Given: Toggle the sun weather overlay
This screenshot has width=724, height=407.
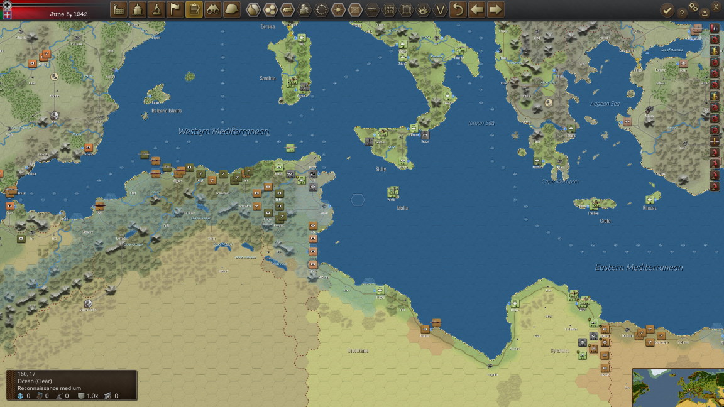Looking at the screenshot, I should (x=338, y=9).
